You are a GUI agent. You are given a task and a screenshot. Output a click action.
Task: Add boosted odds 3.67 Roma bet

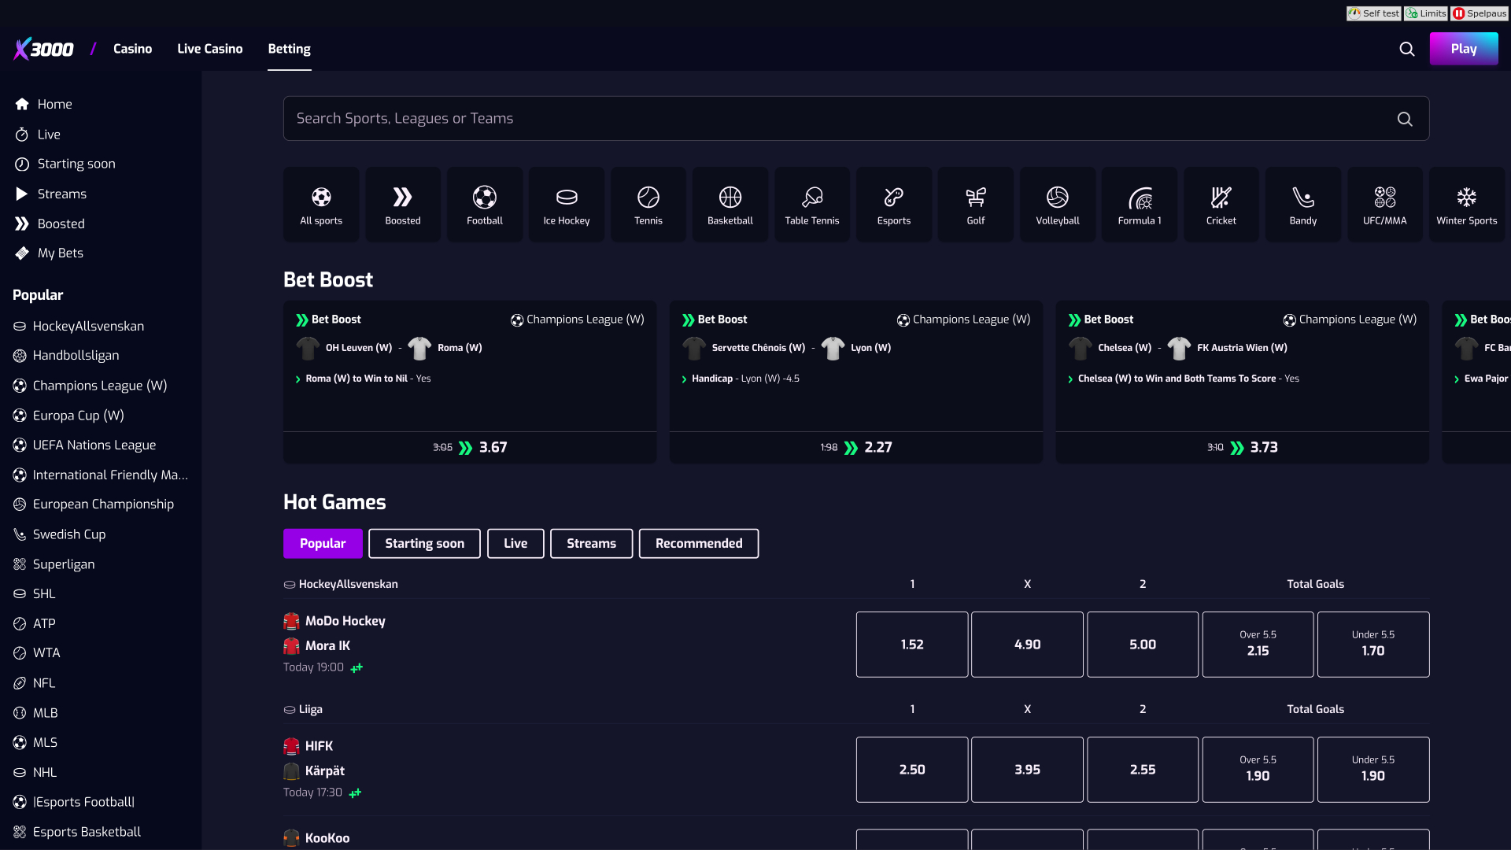point(470,447)
